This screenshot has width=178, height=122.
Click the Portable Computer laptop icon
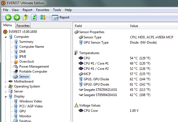16,71
